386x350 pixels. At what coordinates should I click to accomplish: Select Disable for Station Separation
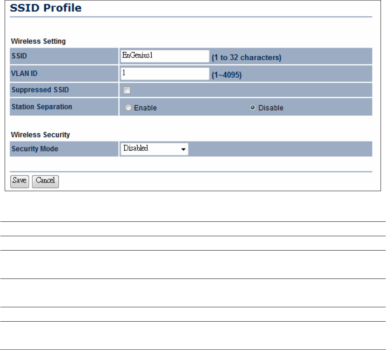252,108
